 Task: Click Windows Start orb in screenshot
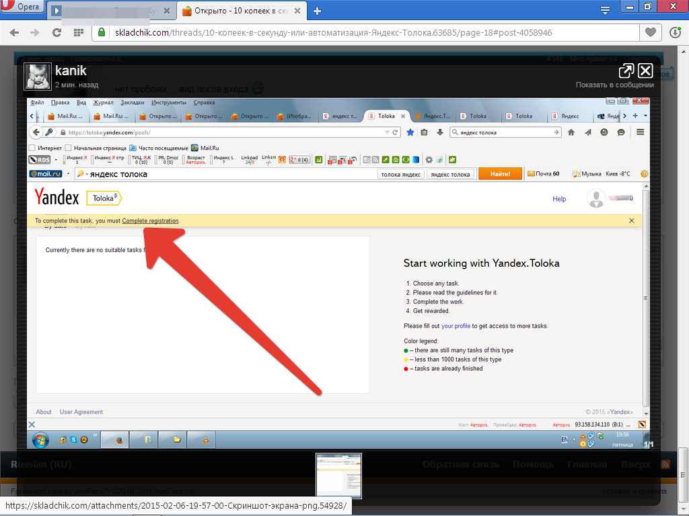(x=40, y=439)
